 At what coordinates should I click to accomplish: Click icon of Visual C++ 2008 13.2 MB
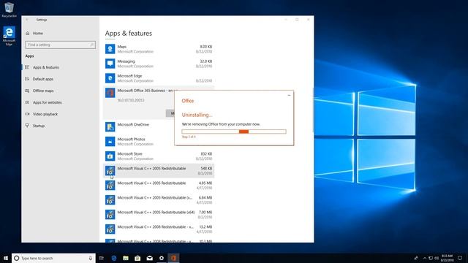tap(110, 229)
